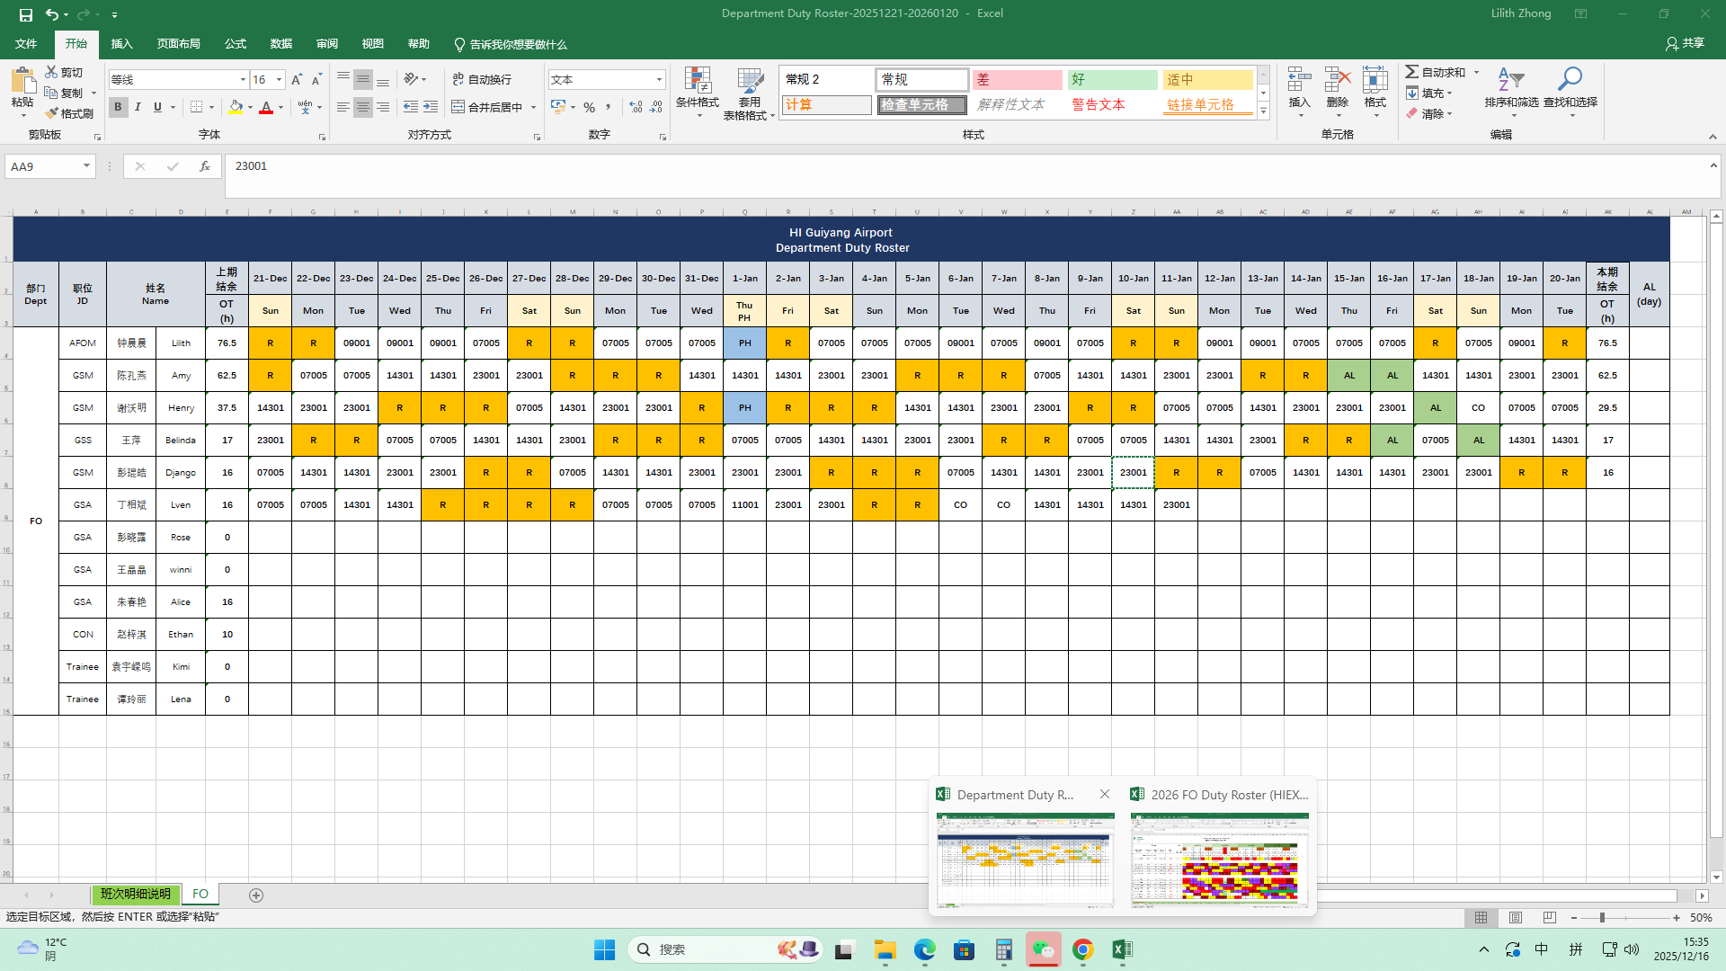Click the Conditional Formatting icon

697,81
